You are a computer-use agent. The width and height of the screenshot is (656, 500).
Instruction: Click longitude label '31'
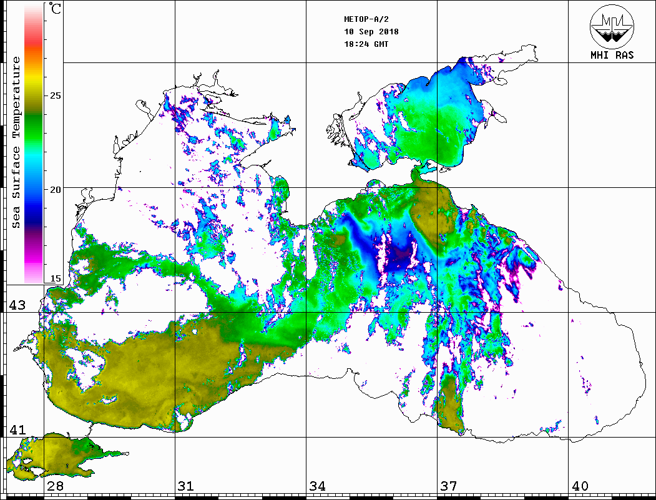(186, 486)
